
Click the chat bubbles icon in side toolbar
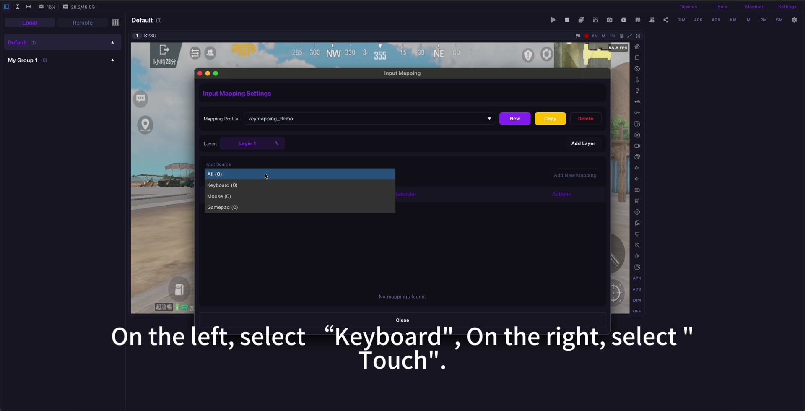pyautogui.click(x=637, y=157)
